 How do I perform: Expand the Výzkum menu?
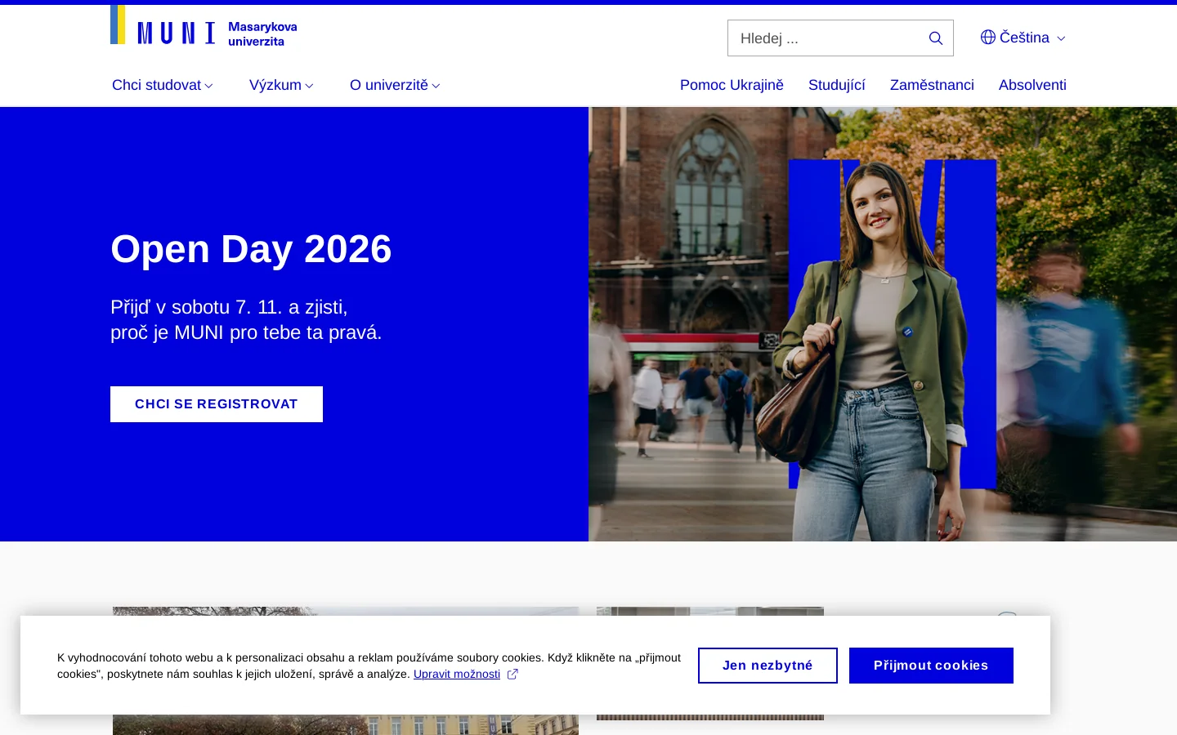[x=281, y=85]
